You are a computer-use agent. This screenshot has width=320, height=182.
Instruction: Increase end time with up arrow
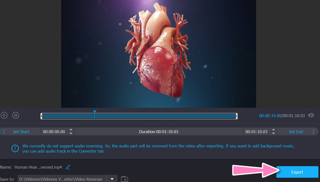(x=273, y=130)
